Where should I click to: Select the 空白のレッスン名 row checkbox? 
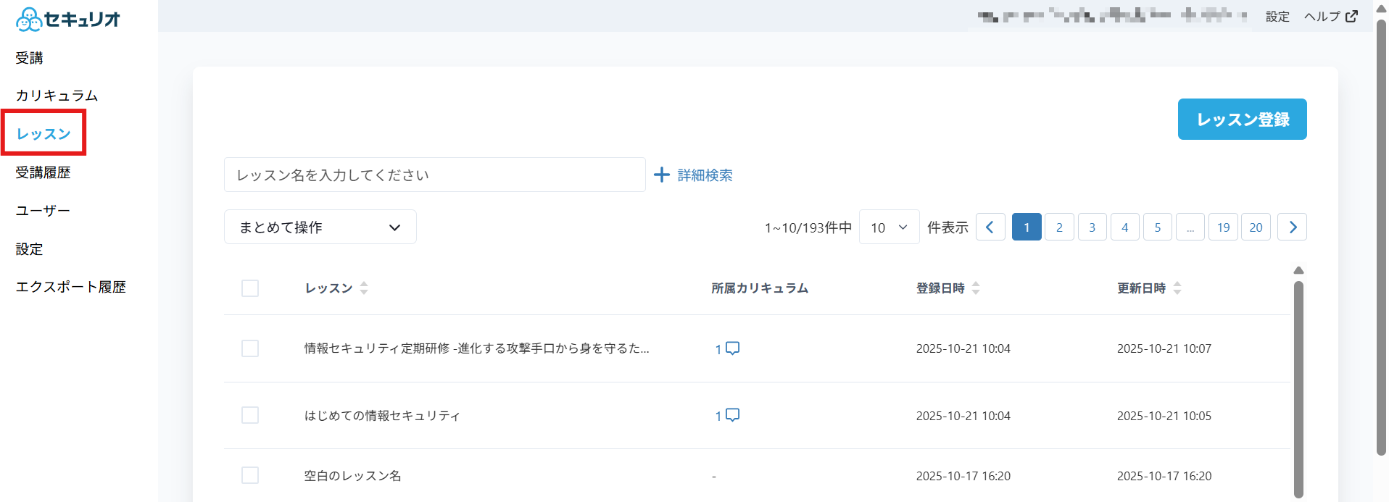pos(250,475)
